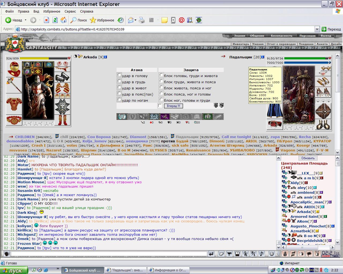Click the helmet slot in Arkada's equipment
Image resolution: width=343 pixels, height=274 pixels.
[x=14, y=69]
